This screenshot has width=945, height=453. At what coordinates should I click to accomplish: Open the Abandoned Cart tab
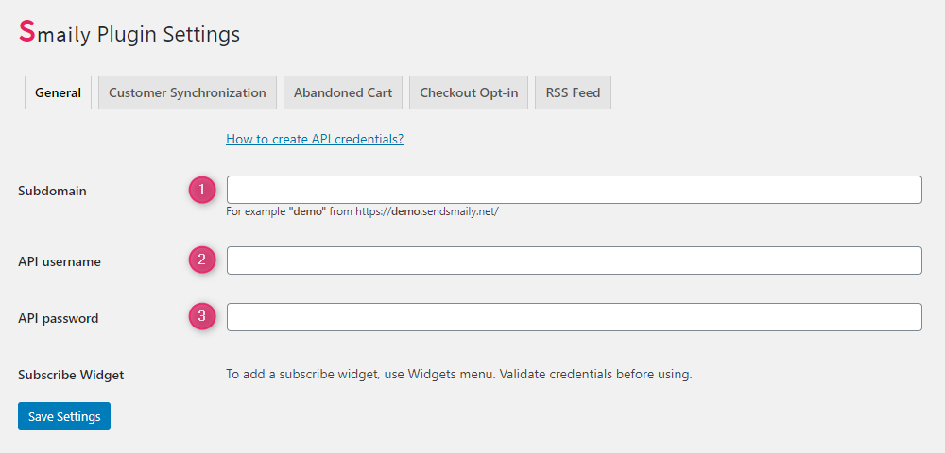tap(343, 92)
